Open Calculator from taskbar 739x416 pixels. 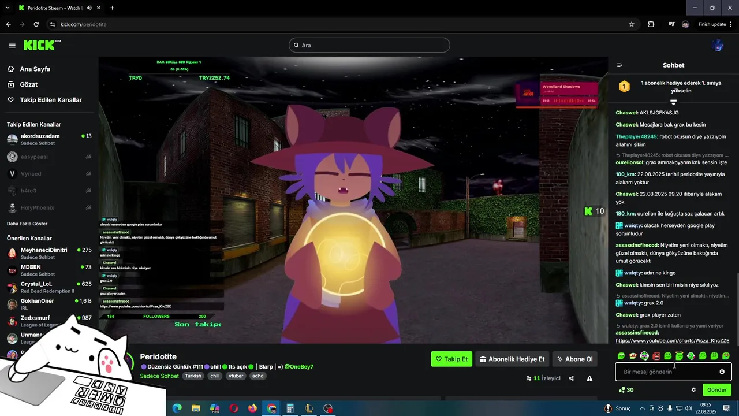(x=290, y=408)
